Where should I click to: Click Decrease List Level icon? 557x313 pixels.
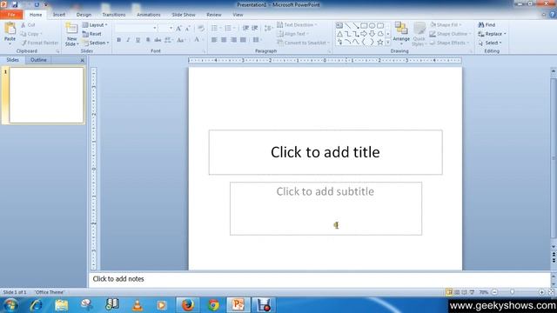(245, 28)
